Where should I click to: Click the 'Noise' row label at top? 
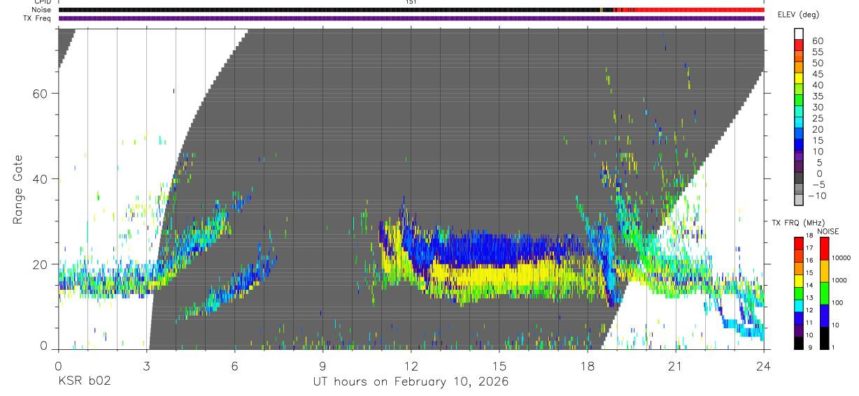pyautogui.click(x=42, y=10)
